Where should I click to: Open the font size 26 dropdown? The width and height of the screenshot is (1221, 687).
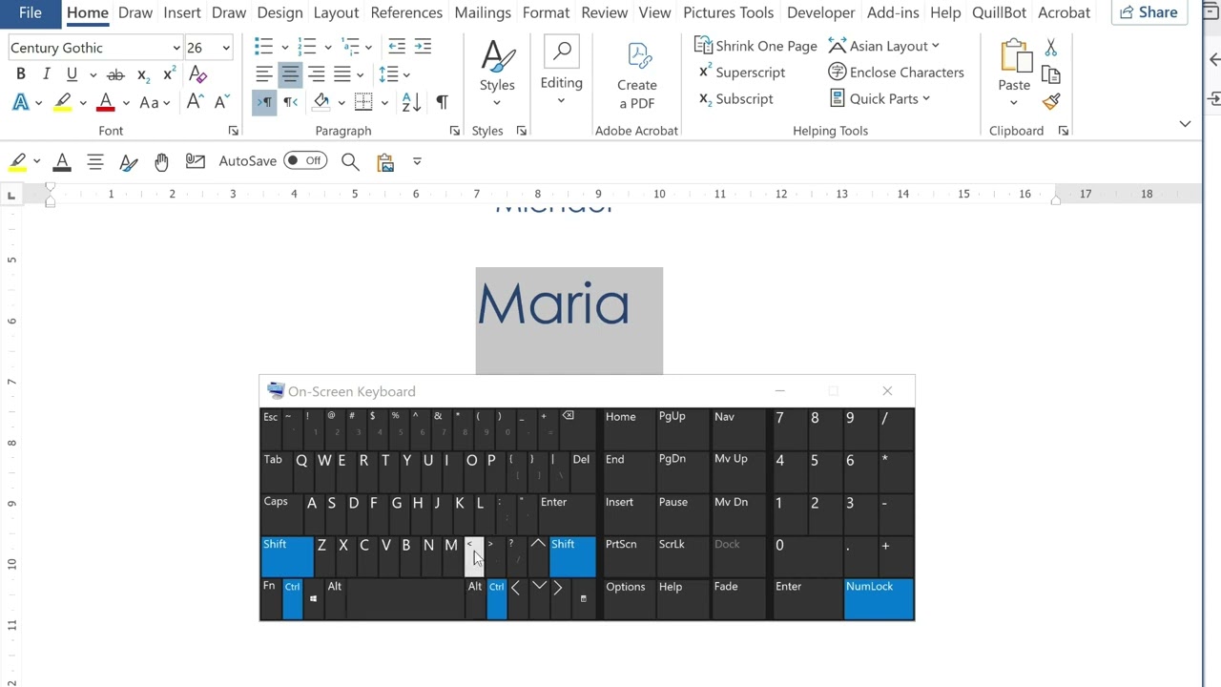tap(226, 48)
